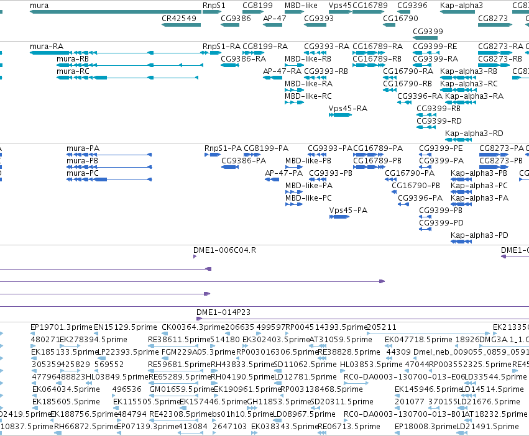
Task: Click the 'Kap-alpha3-RC' transcript label
Action: coord(469,84)
